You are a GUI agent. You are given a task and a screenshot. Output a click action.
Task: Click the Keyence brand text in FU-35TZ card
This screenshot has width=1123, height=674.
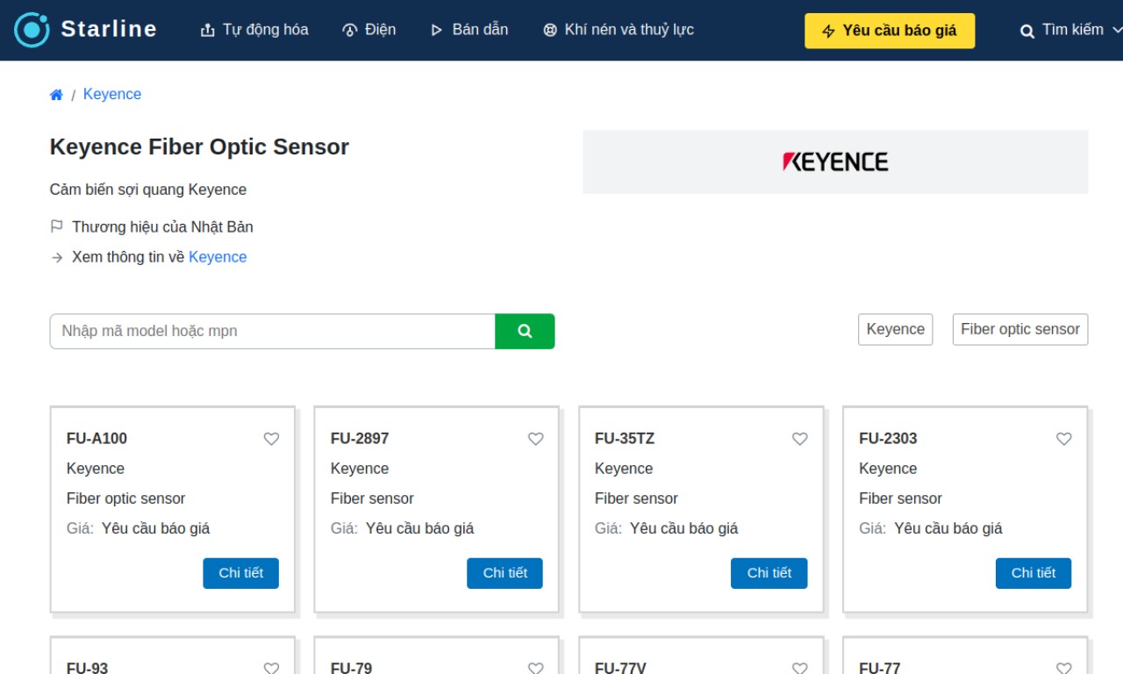pyautogui.click(x=624, y=469)
